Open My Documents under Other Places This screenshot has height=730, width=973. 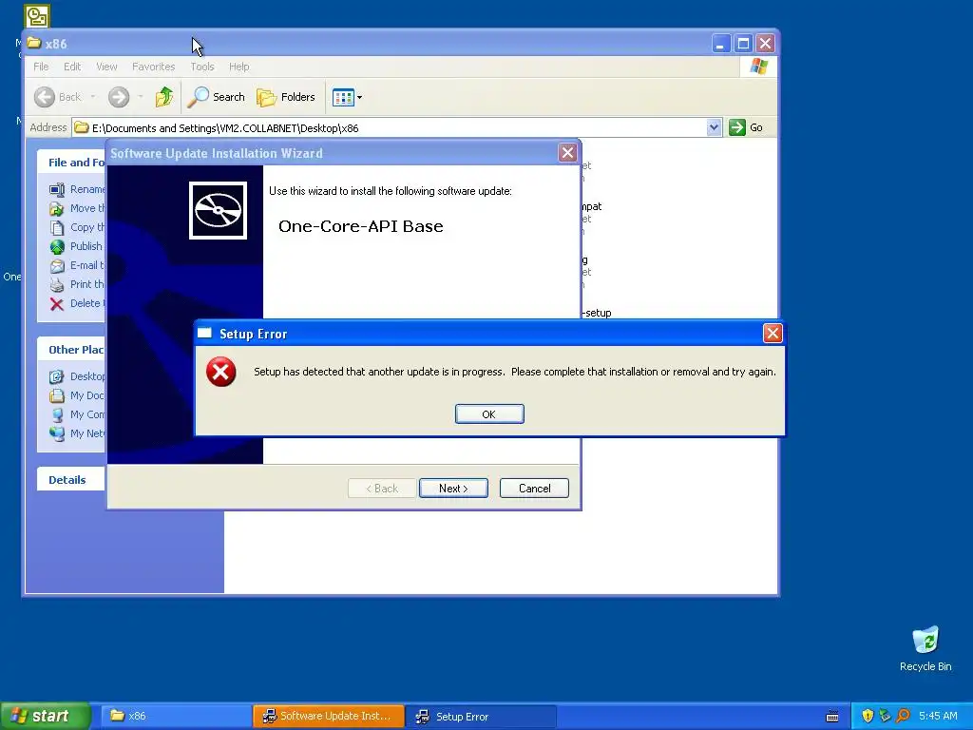(x=77, y=395)
